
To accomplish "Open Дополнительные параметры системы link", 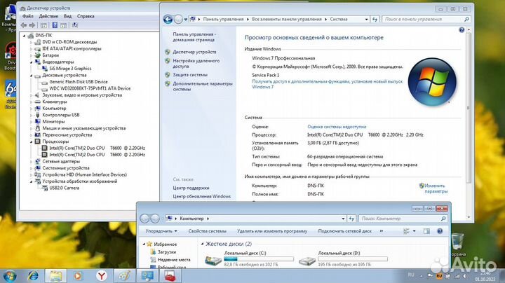I will pyautogui.click(x=202, y=86).
